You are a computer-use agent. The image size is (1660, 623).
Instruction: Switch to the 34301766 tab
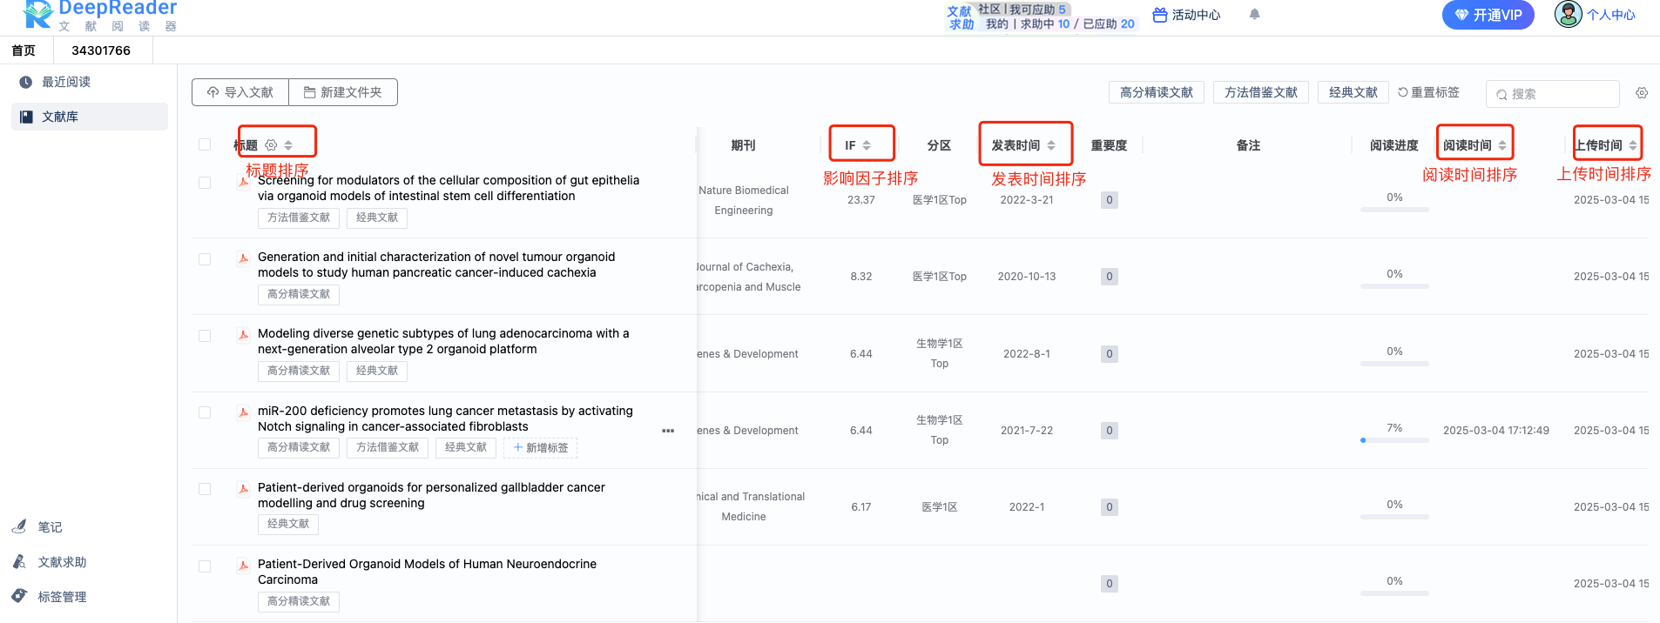click(x=101, y=50)
